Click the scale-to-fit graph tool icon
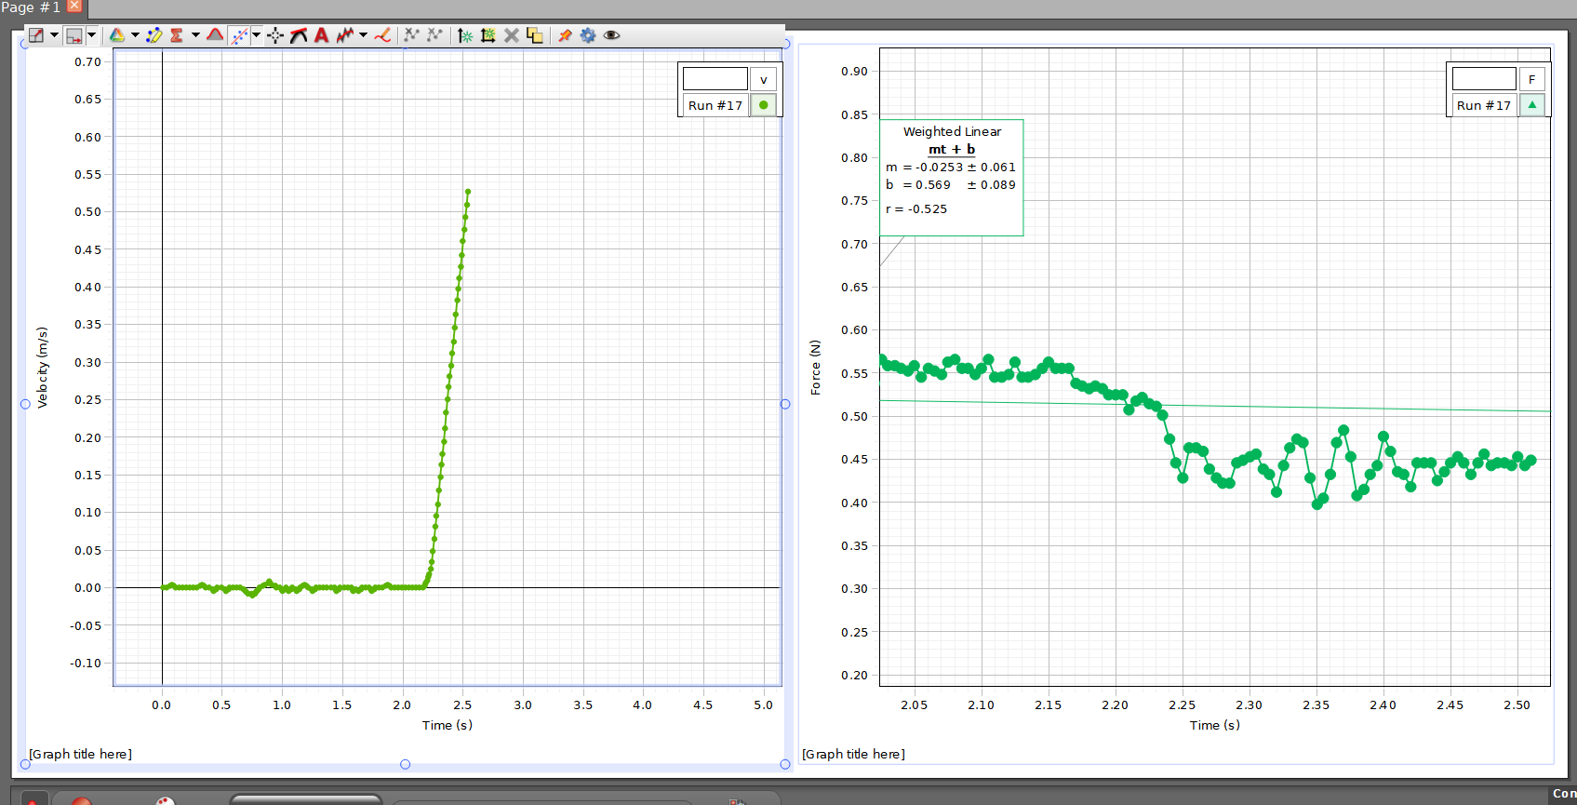1577x805 pixels. click(36, 35)
